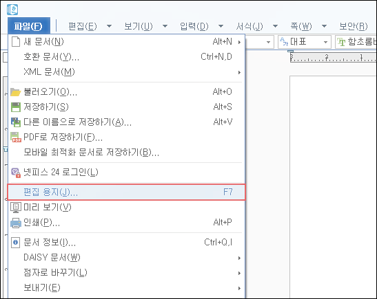377x299 pixels.
Task: Expand the arrow next to 쪽(W)
Action: point(324,26)
